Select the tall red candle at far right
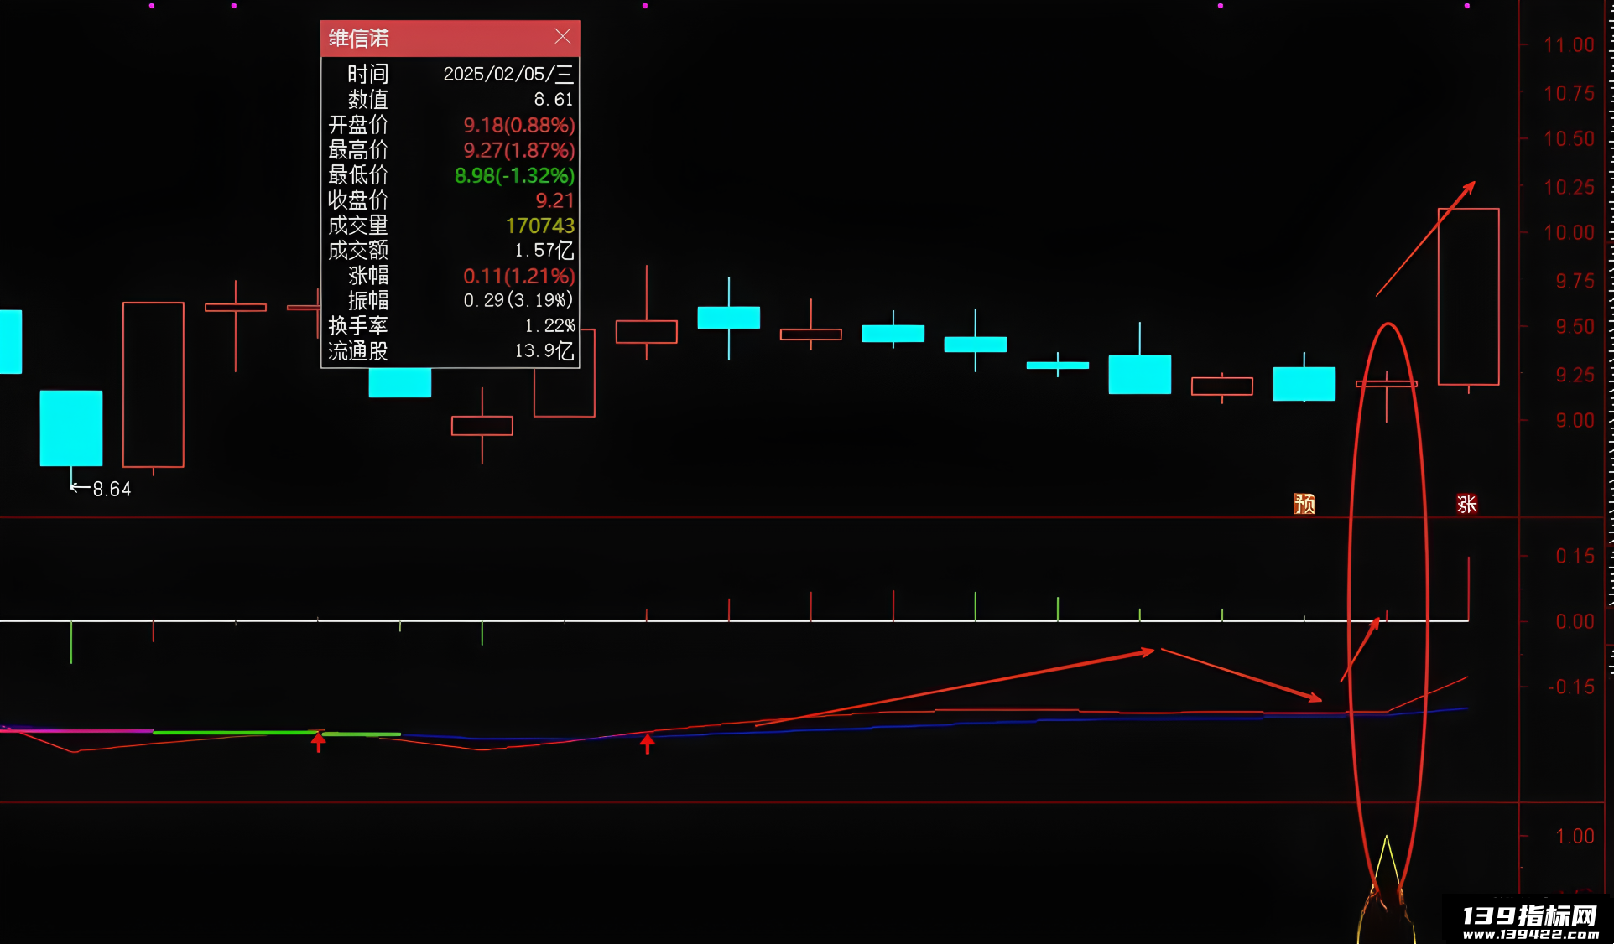The image size is (1614, 944). (x=1468, y=297)
